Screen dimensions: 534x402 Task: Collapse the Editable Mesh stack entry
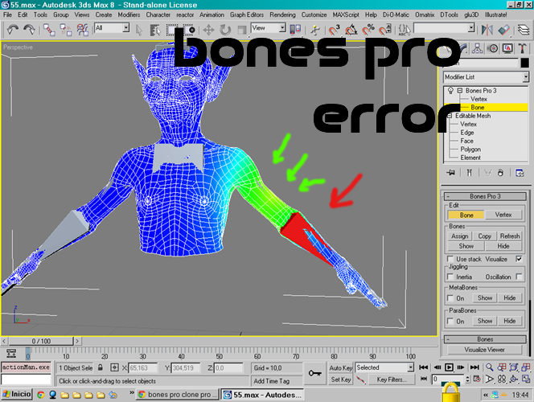(450, 116)
